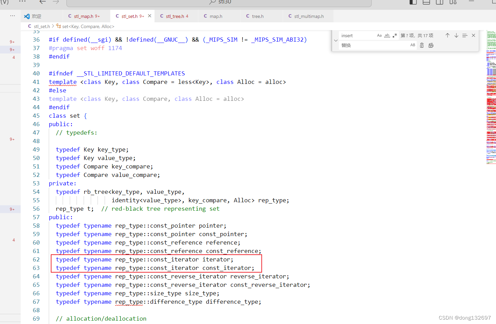Toggle preserve case (AB) in replace box
This screenshot has width=496, height=324.
click(413, 45)
